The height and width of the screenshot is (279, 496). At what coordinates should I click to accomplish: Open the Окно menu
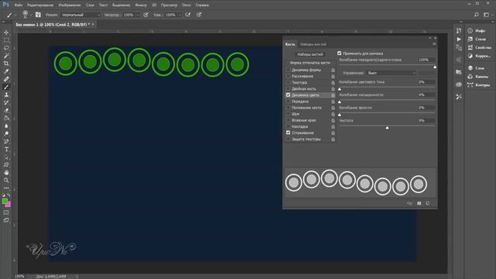[x=186, y=5]
